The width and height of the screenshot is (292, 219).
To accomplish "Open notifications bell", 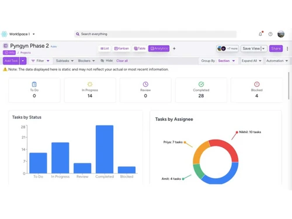I will pyautogui.click(x=260, y=34).
